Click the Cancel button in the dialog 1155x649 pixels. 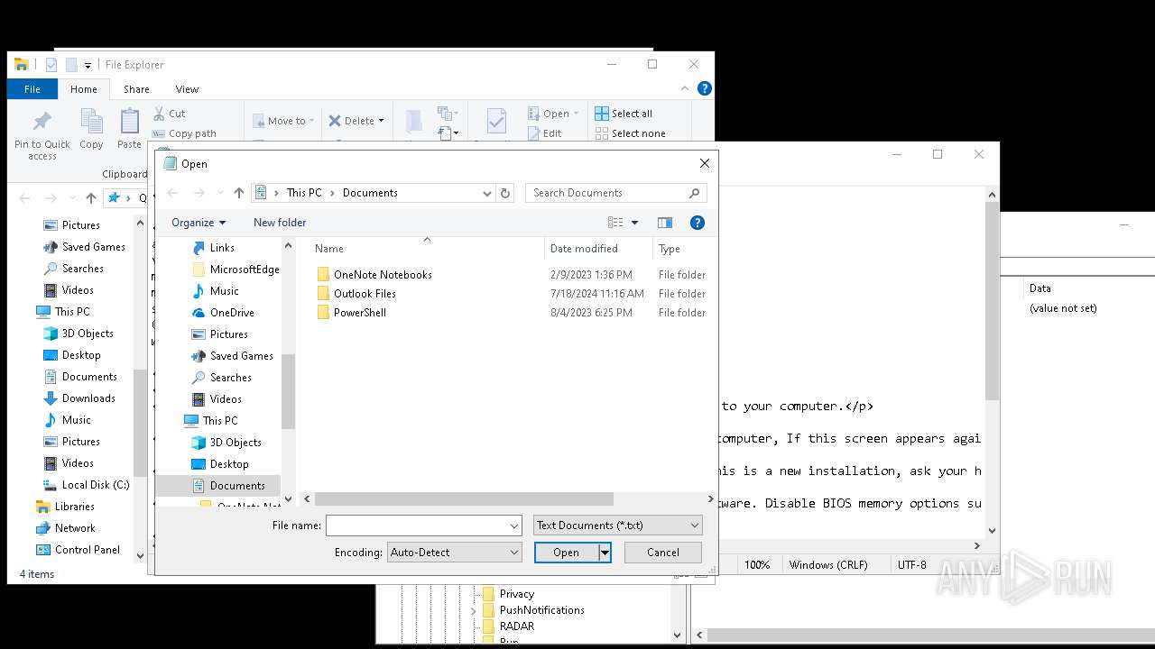[662, 553]
